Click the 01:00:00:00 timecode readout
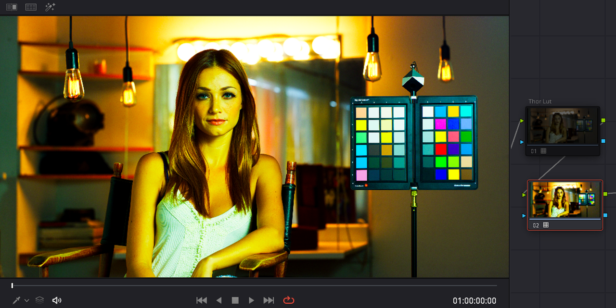 475,301
